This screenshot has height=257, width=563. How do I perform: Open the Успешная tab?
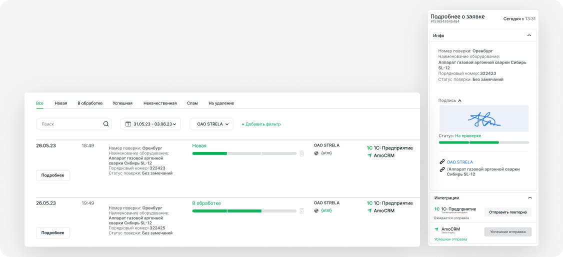(122, 103)
